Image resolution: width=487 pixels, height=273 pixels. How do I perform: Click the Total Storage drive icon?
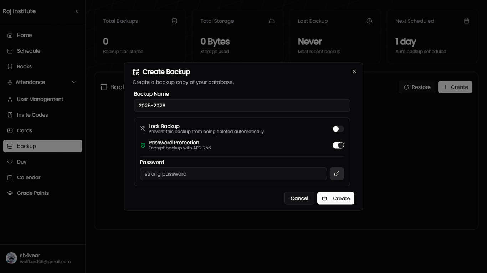(x=272, y=21)
